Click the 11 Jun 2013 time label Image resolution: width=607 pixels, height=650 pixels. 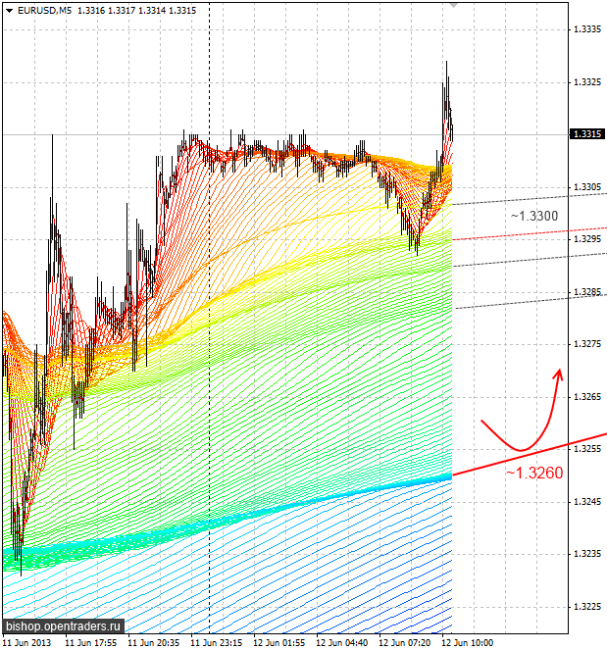[x=26, y=643]
